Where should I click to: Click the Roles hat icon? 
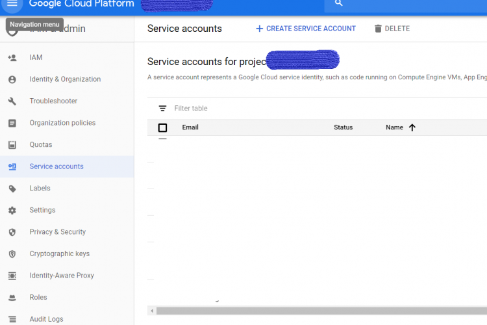click(x=12, y=298)
